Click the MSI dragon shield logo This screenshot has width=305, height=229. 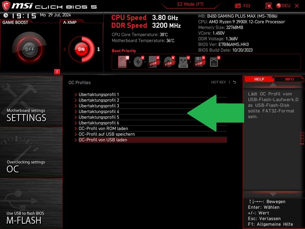pyautogui.click(x=6, y=6)
